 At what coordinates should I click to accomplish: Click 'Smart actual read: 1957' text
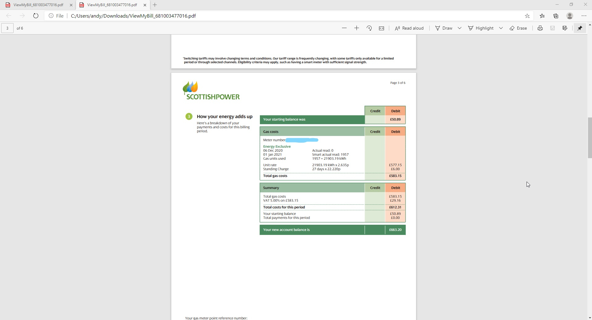pyautogui.click(x=330, y=154)
